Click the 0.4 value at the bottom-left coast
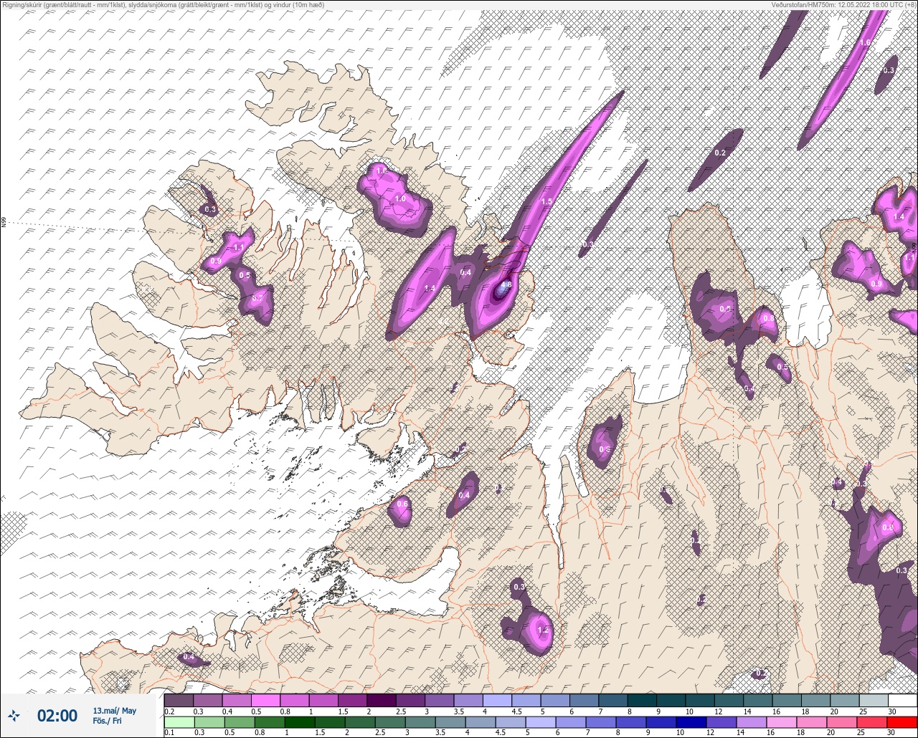Screen dimensions: 918x738 189,657
